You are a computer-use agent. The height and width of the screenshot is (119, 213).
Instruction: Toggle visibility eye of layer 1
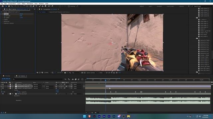pos(1,84)
